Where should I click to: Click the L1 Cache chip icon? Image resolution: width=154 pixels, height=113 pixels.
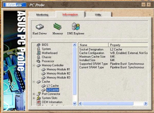[x=43, y=86]
